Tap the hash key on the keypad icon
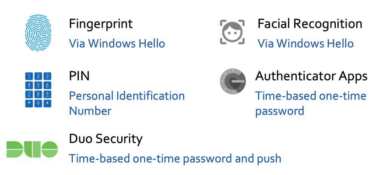377x175 pixels. (48, 103)
